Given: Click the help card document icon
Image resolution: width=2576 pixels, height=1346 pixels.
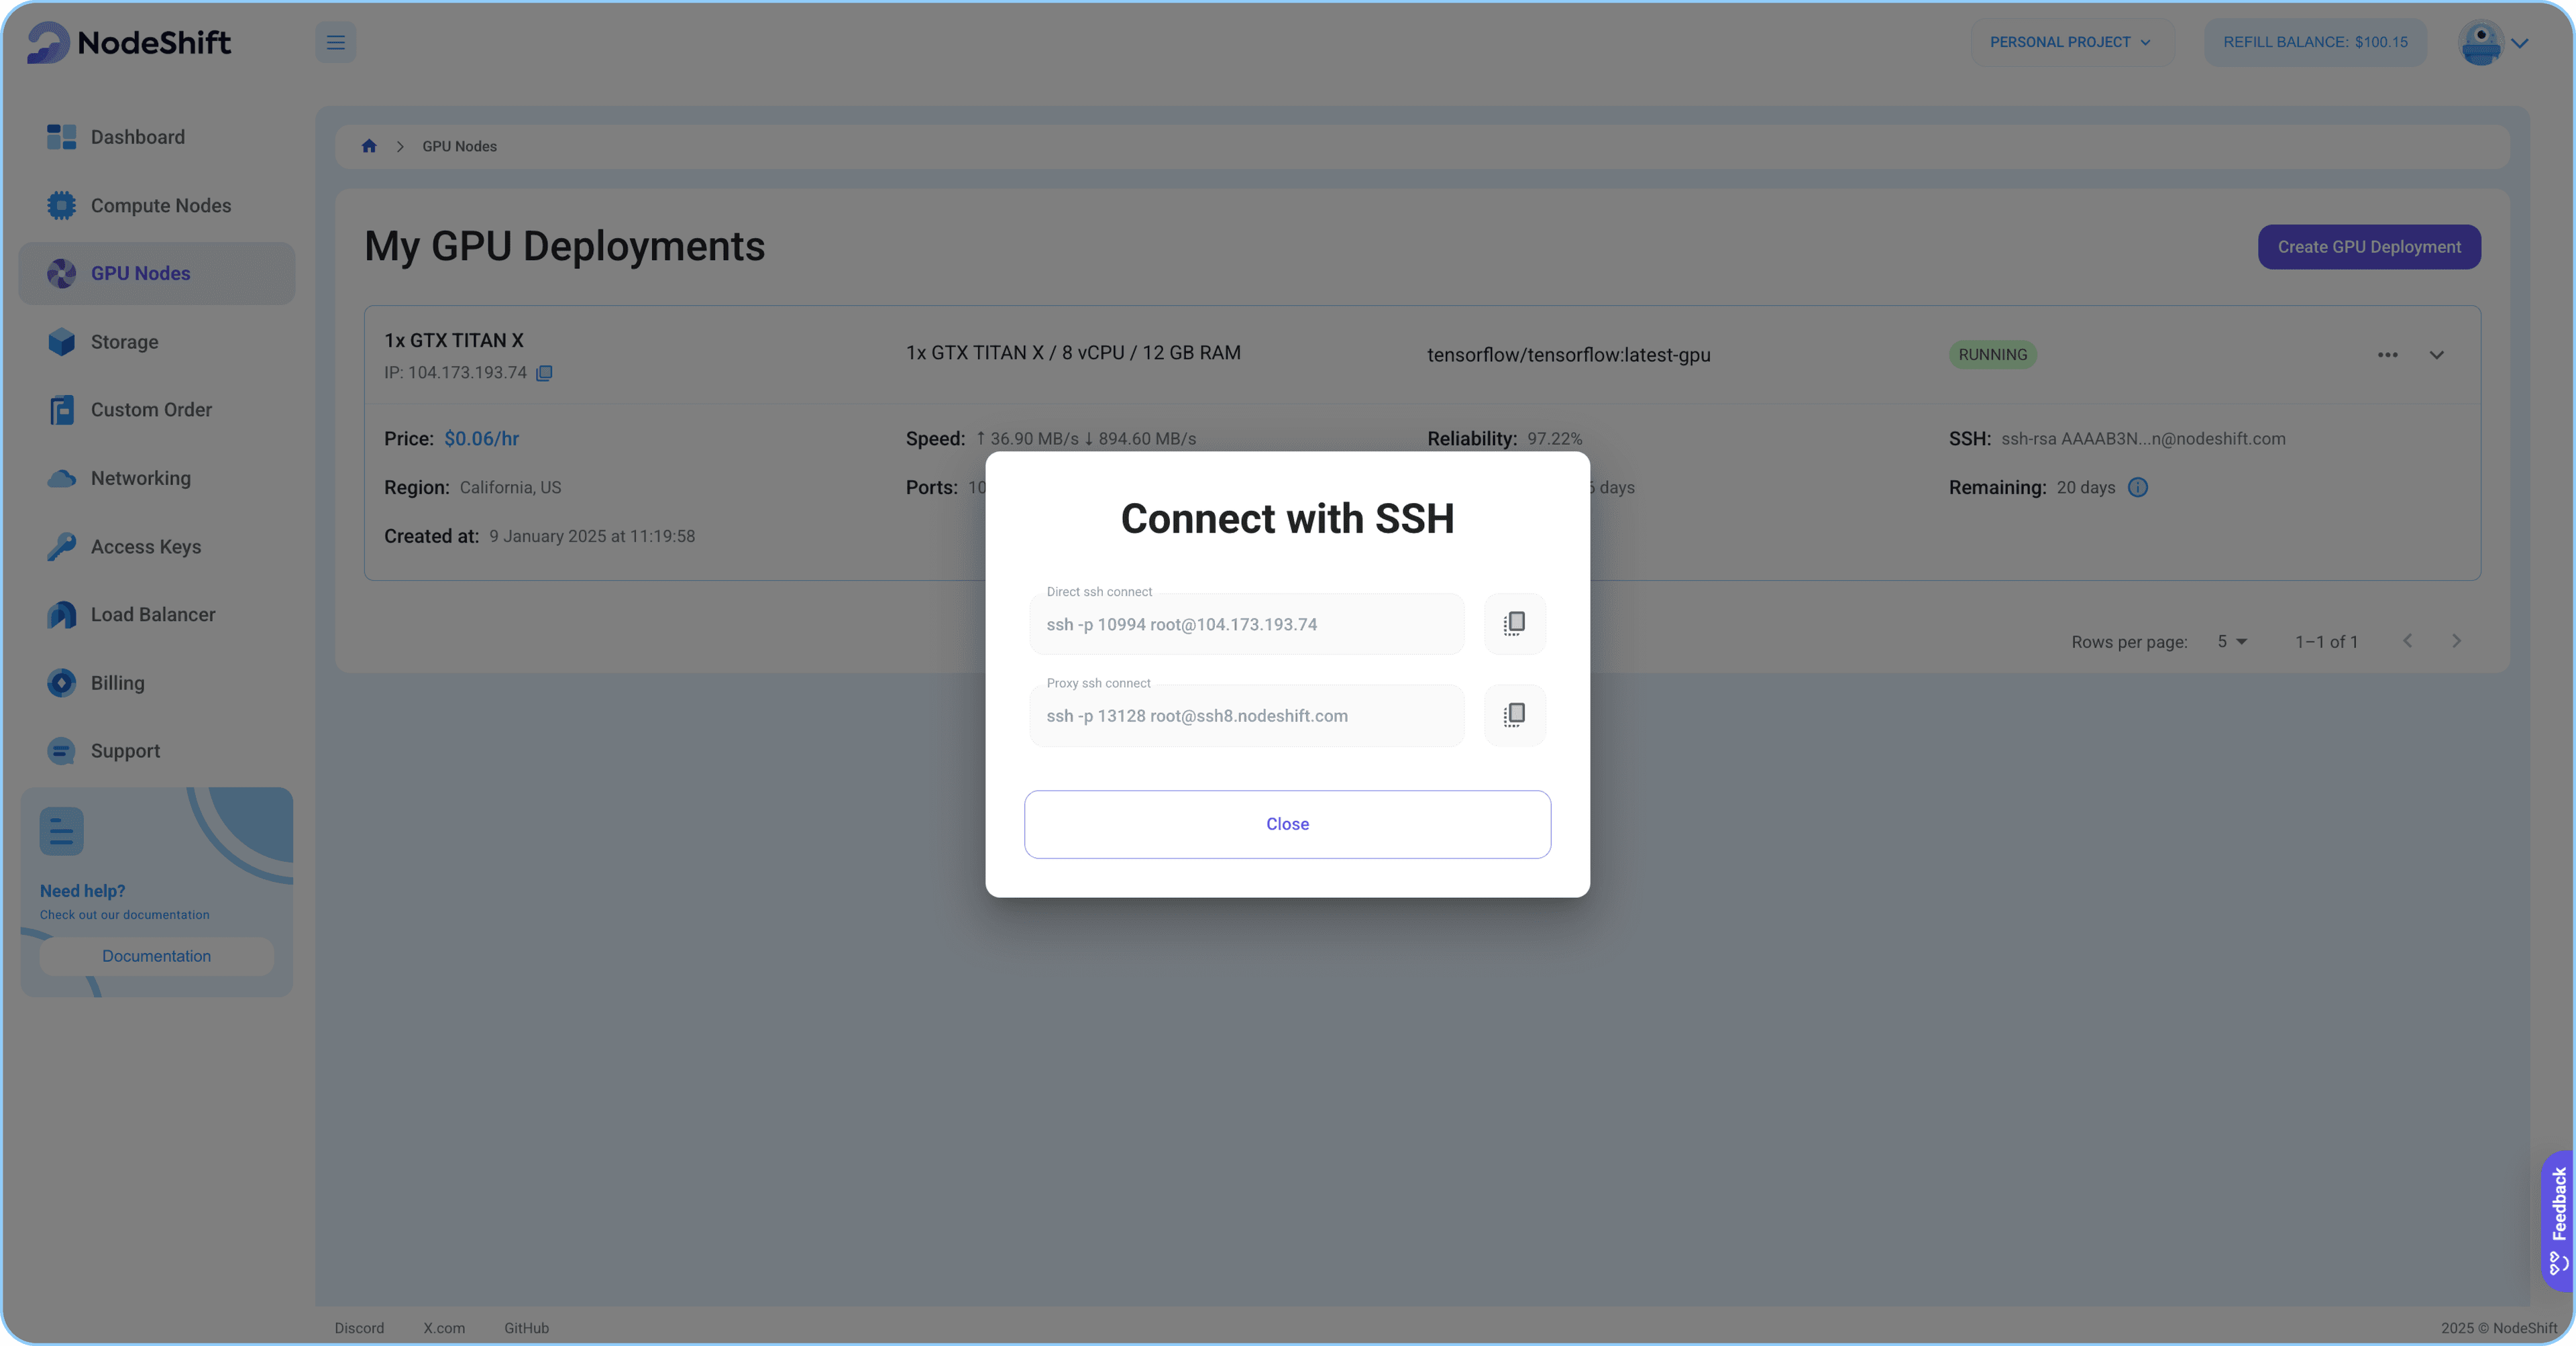Looking at the screenshot, I should click(x=61, y=831).
